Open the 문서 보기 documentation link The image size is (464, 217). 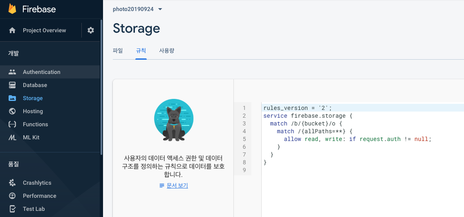(x=177, y=186)
